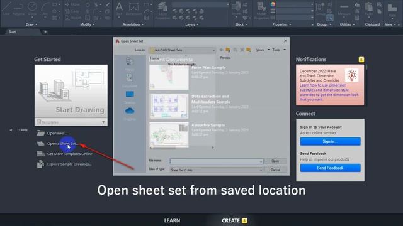Screen dimensions: 403x226
Task: Open Layer Properties
Action: [x=162, y=10]
